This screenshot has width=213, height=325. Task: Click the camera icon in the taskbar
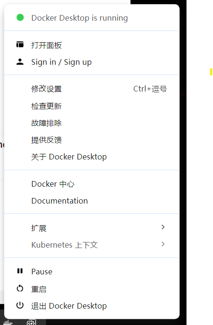pyautogui.click(x=31, y=323)
